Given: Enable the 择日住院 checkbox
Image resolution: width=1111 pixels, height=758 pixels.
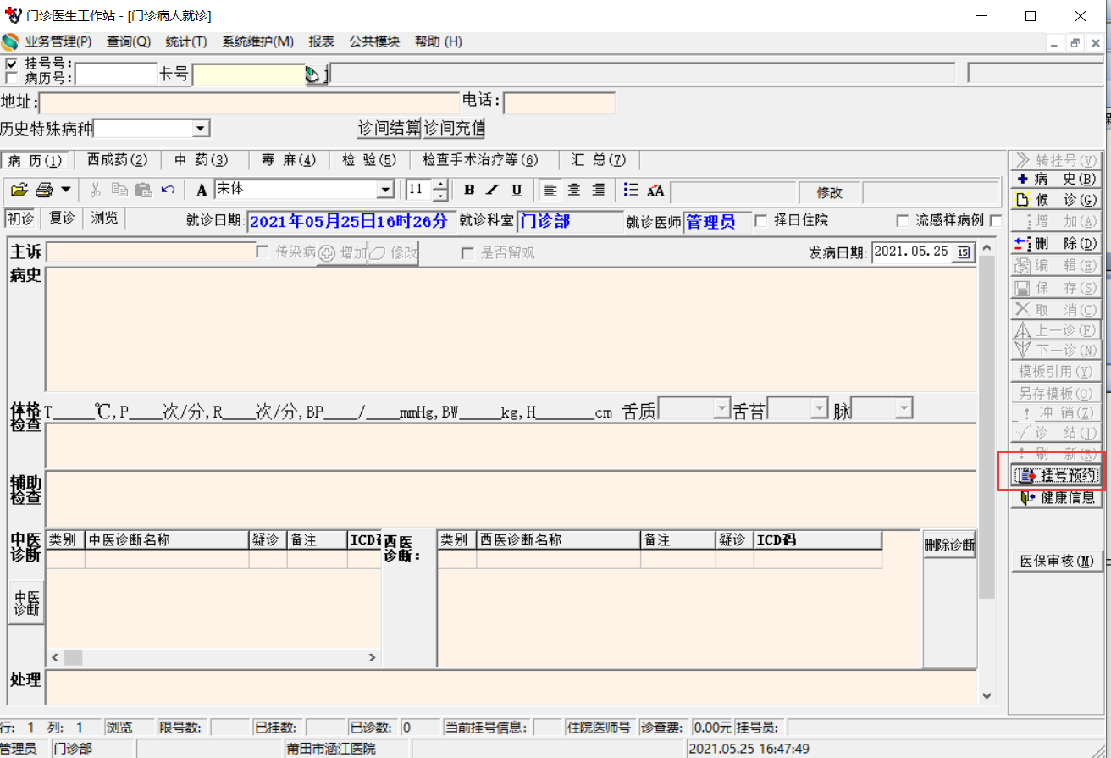Looking at the screenshot, I should pyautogui.click(x=760, y=221).
